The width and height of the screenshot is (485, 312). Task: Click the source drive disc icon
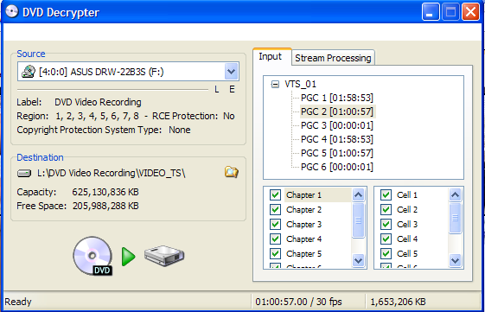pyautogui.click(x=29, y=72)
